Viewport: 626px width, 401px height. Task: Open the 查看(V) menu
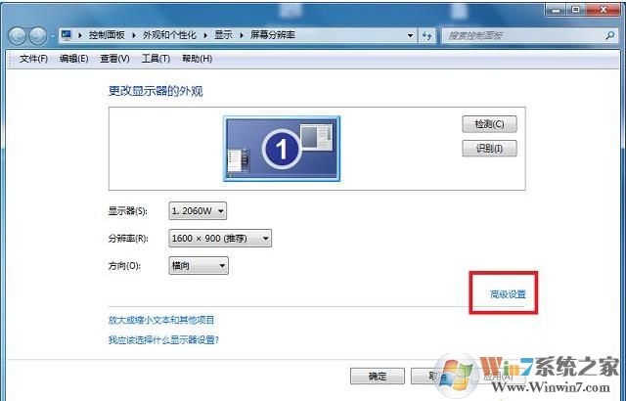pos(114,59)
